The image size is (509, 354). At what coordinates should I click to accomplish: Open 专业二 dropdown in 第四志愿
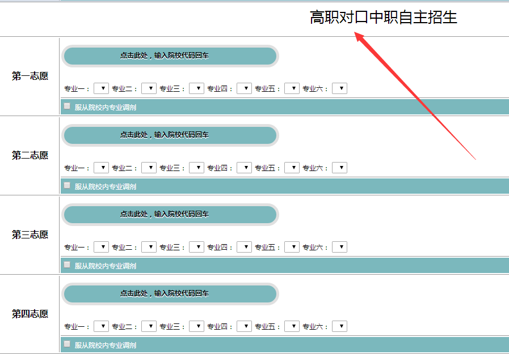tap(149, 326)
